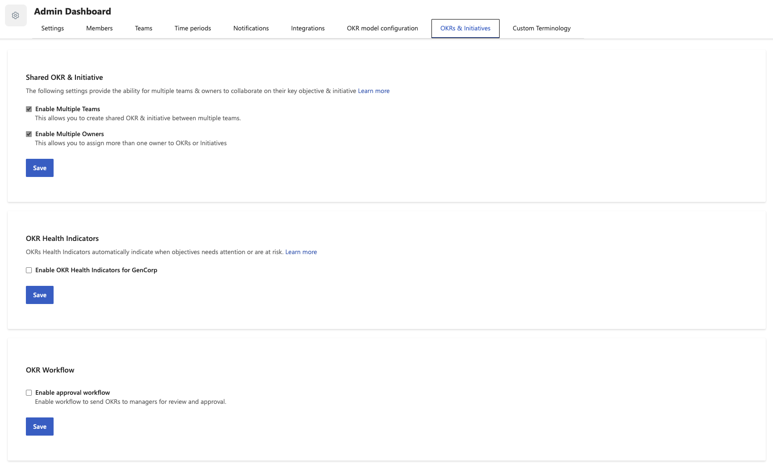
Task: Open Learn more about Shared OKR & Initiative
Action: click(373, 91)
